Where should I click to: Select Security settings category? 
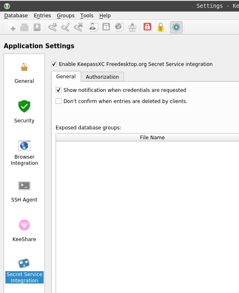pos(24,112)
